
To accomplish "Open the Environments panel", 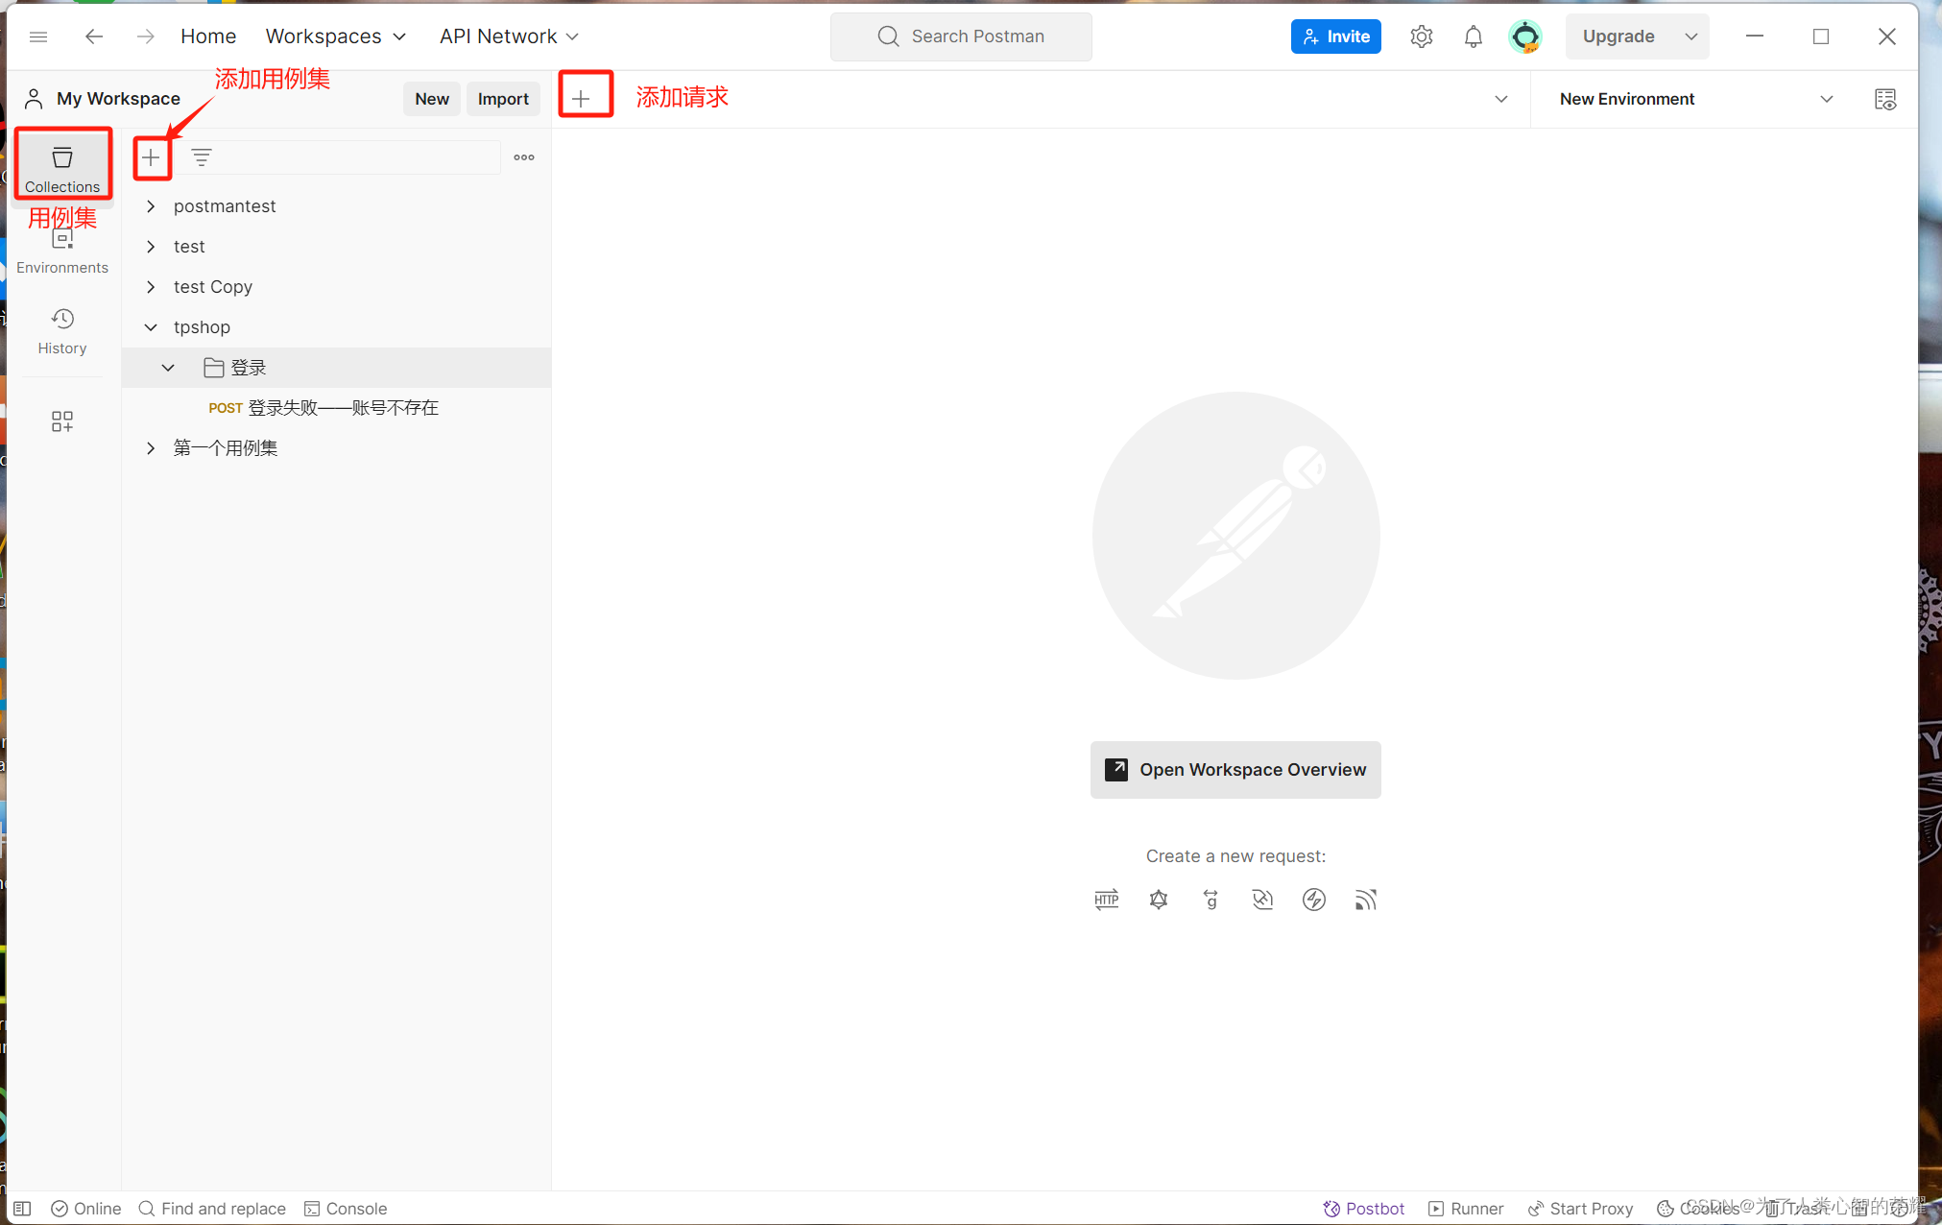I will [x=62, y=249].
